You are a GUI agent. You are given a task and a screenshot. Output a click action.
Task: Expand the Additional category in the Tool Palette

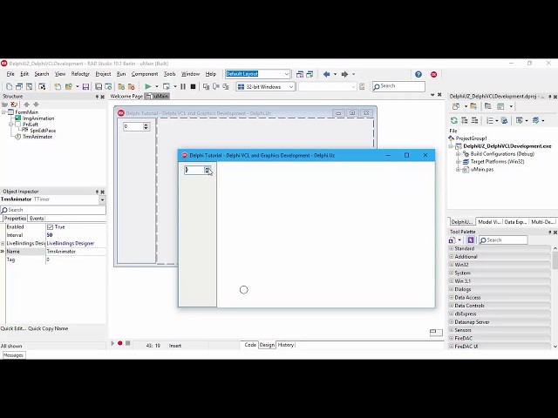(x=452, y=257)
